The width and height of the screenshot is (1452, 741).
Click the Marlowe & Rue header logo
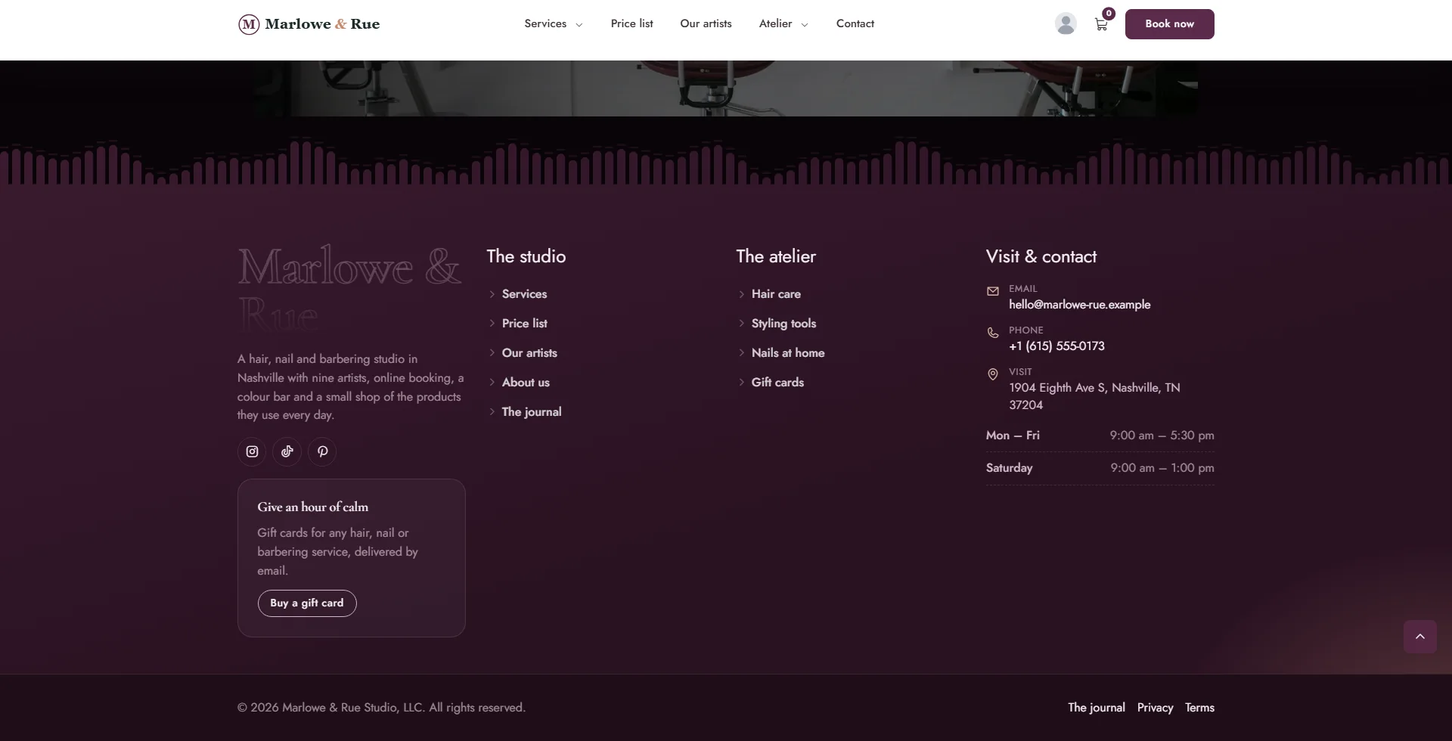click(x=309, y=24)
